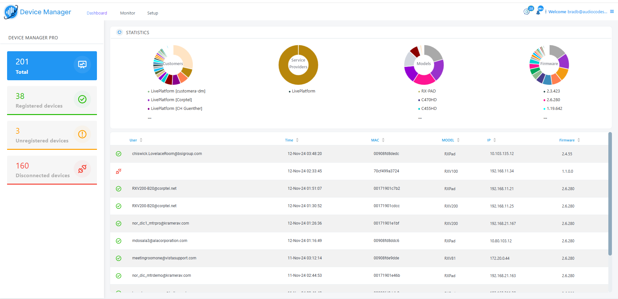Open the Setup menu
Screen dimensions: 618x299
pos(153,13)
